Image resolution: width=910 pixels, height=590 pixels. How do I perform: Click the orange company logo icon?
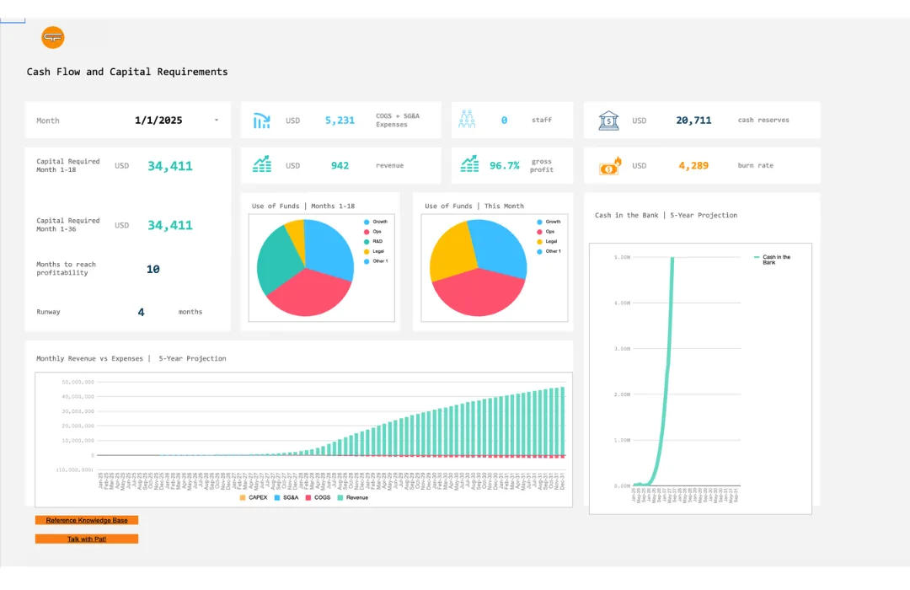point(53,38)
